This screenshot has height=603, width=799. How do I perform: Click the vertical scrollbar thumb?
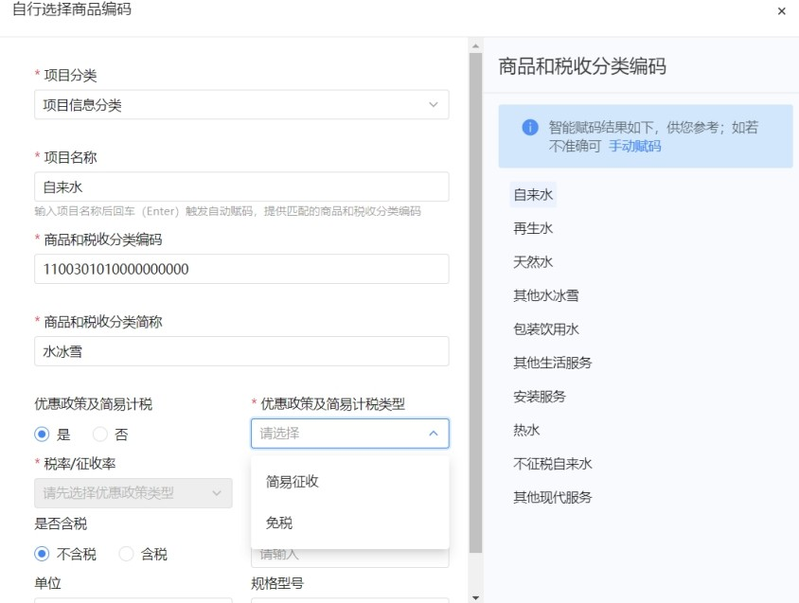point(475,303)
